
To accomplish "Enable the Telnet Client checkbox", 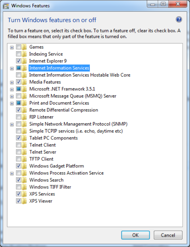I will pyautogui.click(x=19, y=145).
